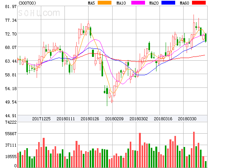Click the 18555 volume axis label
The image size is (229, 168).
tap(11, 157)
